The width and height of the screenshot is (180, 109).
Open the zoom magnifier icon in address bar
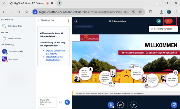tap(134, 12)
